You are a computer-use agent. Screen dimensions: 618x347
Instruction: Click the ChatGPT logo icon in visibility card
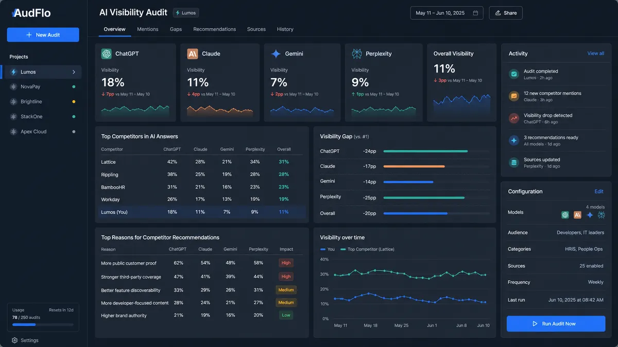point(107,53)
